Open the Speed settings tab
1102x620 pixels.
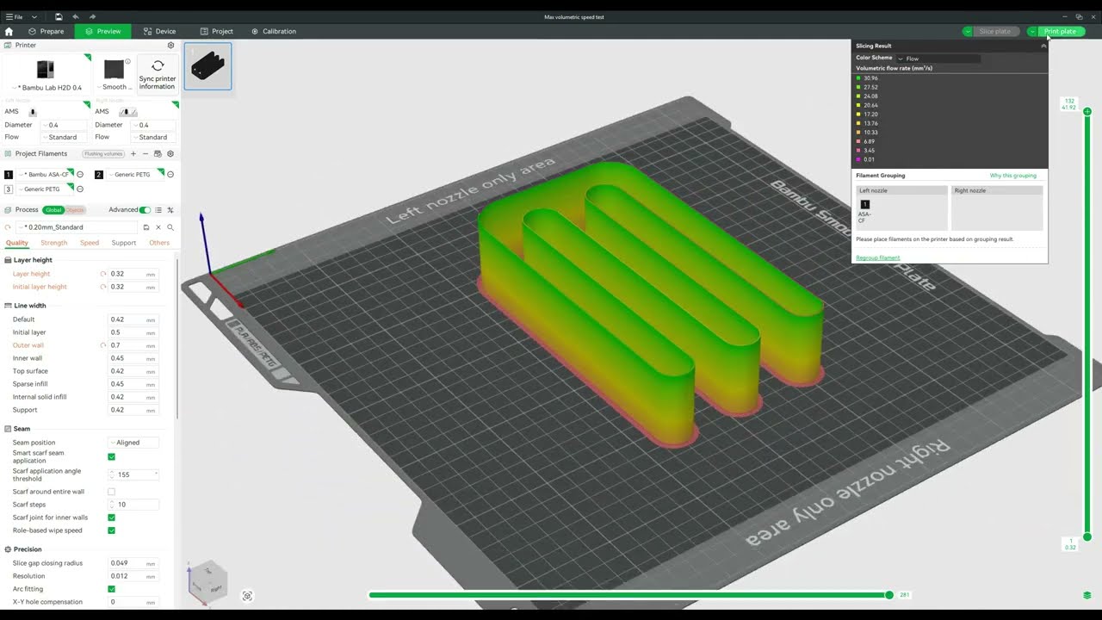(x=90, y=243)
